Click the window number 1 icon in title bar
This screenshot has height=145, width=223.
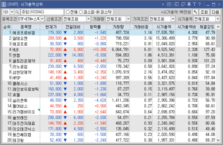[x=4, y=4]
